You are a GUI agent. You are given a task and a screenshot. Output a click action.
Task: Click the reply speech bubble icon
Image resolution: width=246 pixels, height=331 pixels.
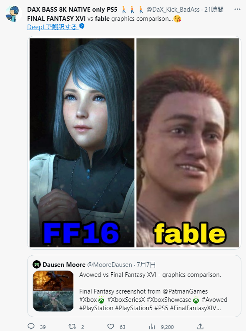coord(31,326)
